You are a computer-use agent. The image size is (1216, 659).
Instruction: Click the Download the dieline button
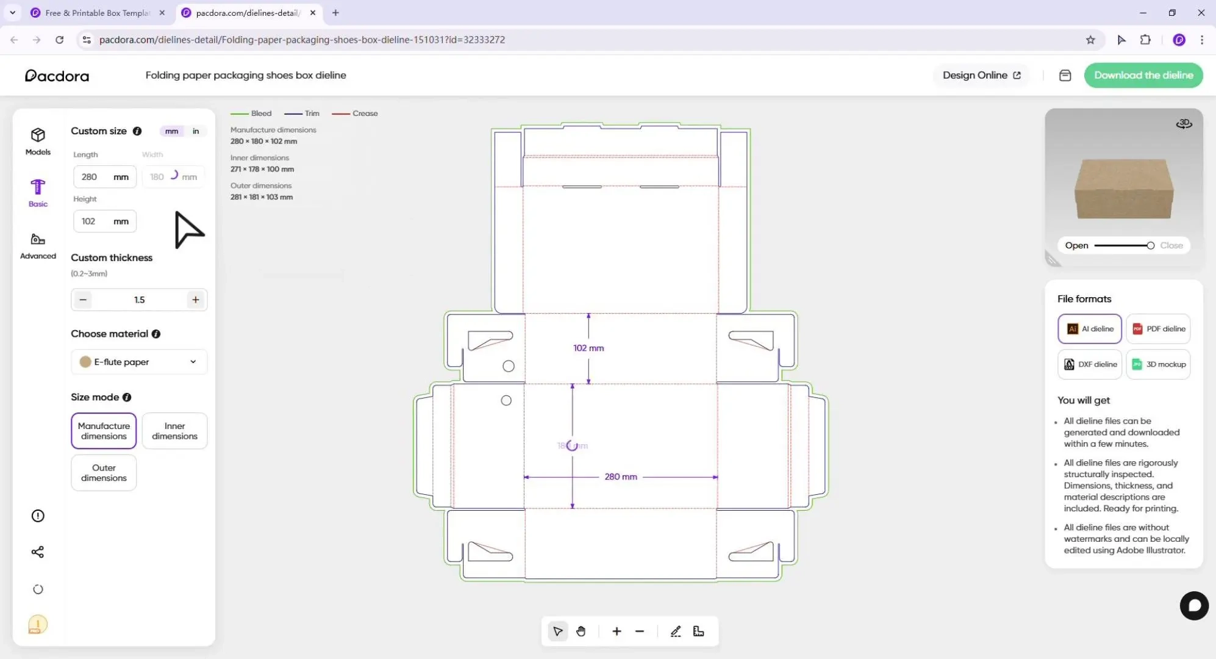click(1143, 75)
